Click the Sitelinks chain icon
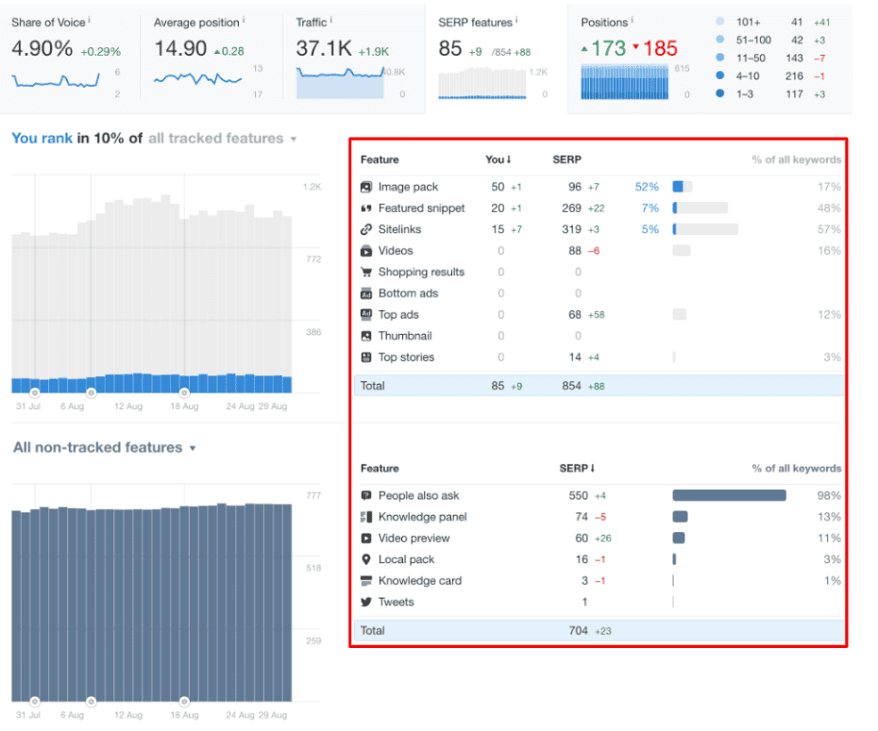This screenshot has height=731, width=878. (366, 229)
